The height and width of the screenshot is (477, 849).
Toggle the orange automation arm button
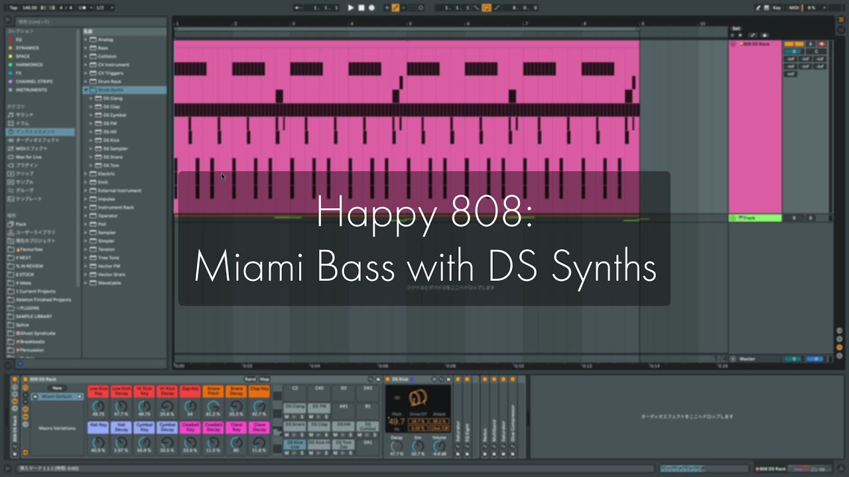point(396,8)
